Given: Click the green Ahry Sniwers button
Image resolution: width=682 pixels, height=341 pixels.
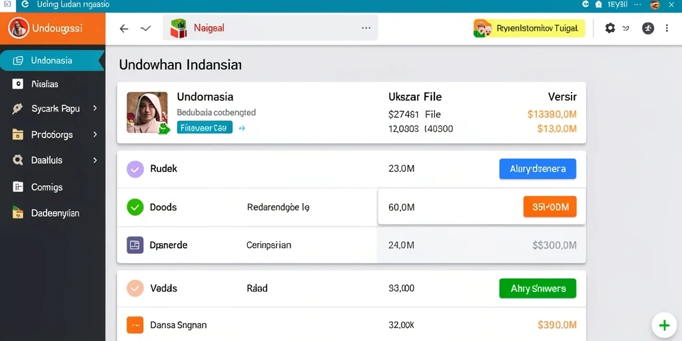Looking at the screenshot, I should coord(537,288).
